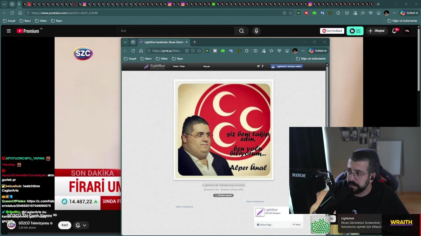
Task: Open the Video folder in the LightShot window
Action: (162, 59)
